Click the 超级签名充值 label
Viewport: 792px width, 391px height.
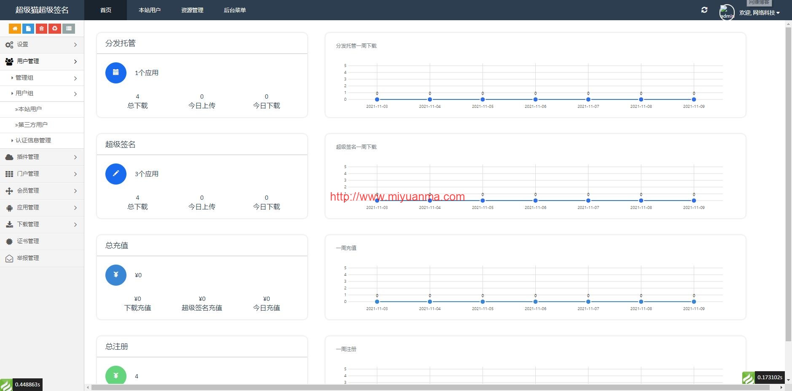(x=202, y=308)
